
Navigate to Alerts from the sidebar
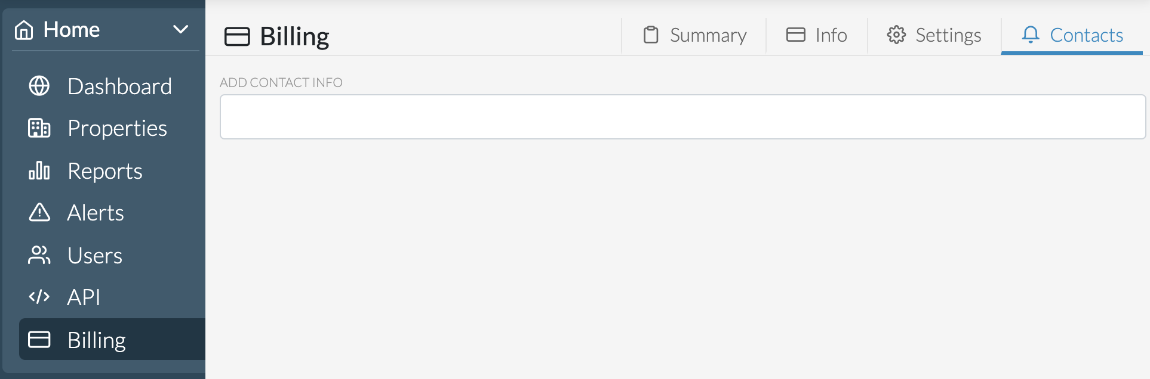coord(96,213)
